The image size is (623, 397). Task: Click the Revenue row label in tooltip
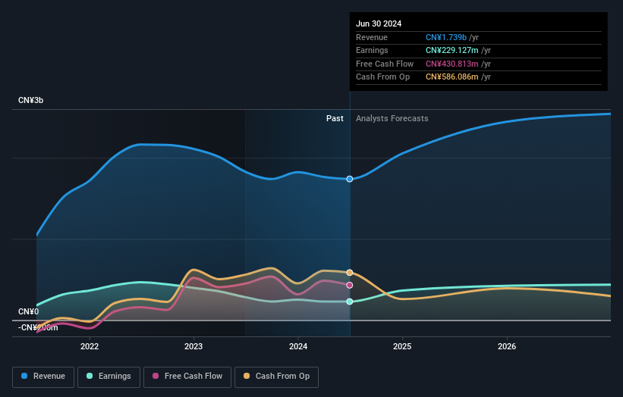[x=372, y=37]
